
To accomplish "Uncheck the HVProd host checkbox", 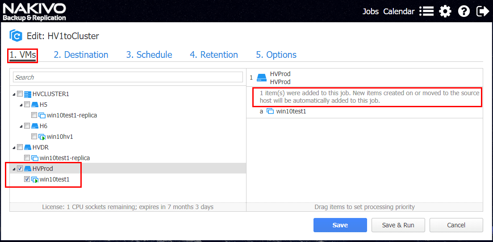I will pyautogui.click(x=20, y=169).
